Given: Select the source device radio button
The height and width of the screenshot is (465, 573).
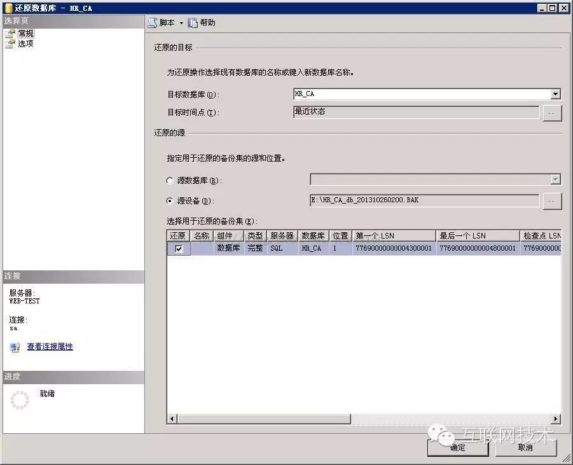Looking at the screenshot, I should pos(170,201).
